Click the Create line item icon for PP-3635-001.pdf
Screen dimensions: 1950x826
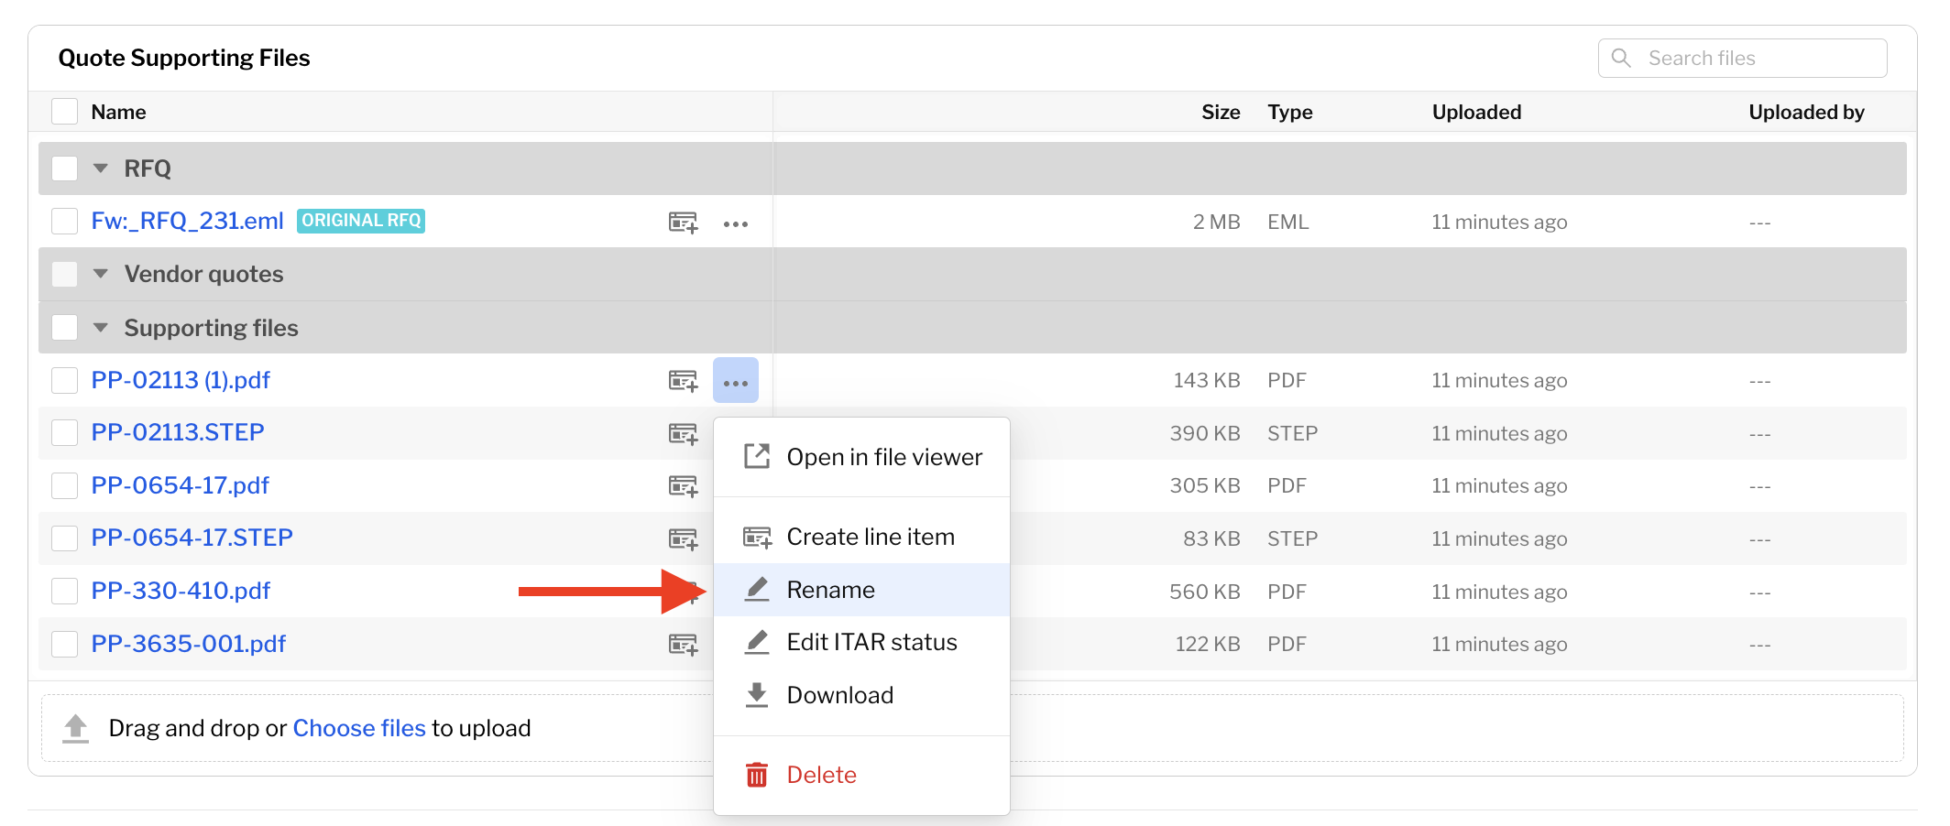[683, 644]
